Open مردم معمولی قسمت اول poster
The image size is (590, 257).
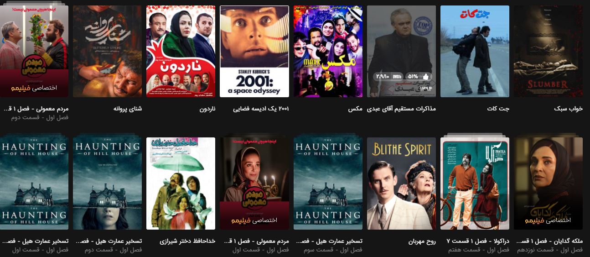[254, 184]
